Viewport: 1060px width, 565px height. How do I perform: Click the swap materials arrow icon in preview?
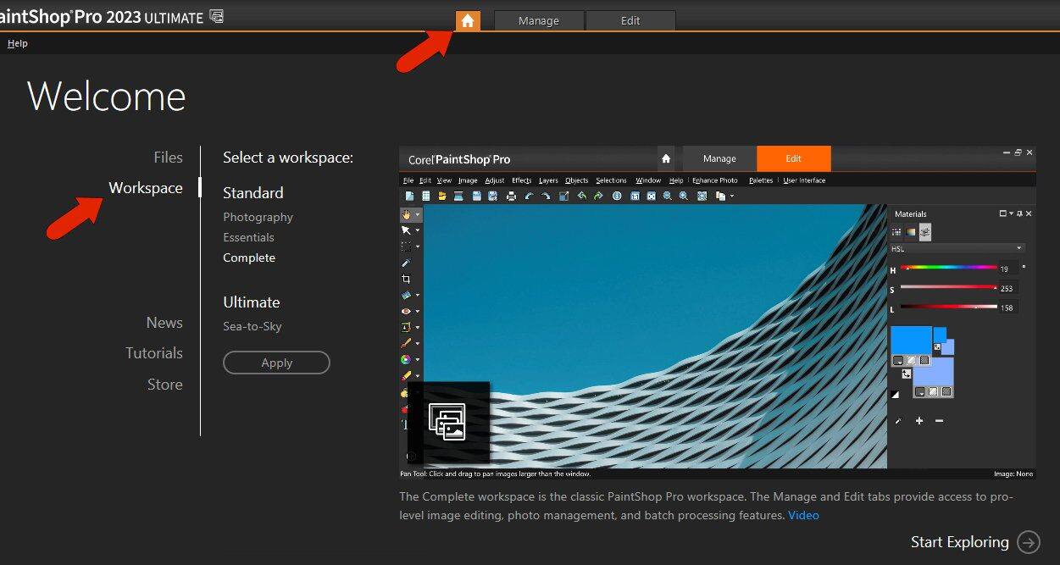[x=906, y=373]
